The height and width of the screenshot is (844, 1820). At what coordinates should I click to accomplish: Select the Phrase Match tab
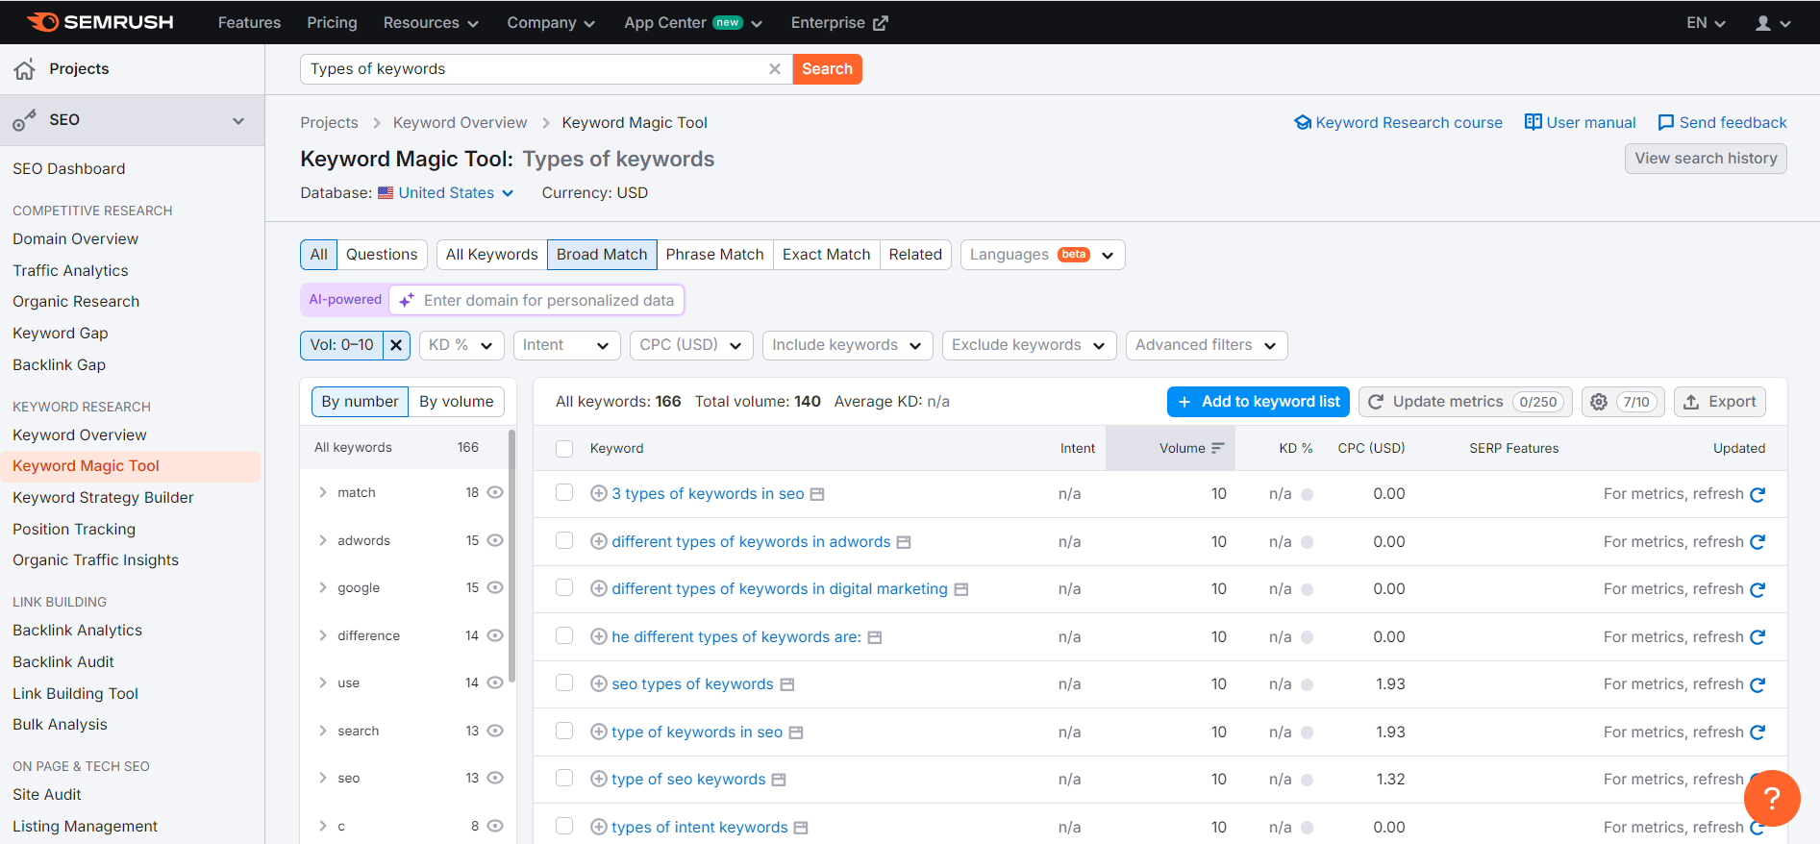coord(714,255)
